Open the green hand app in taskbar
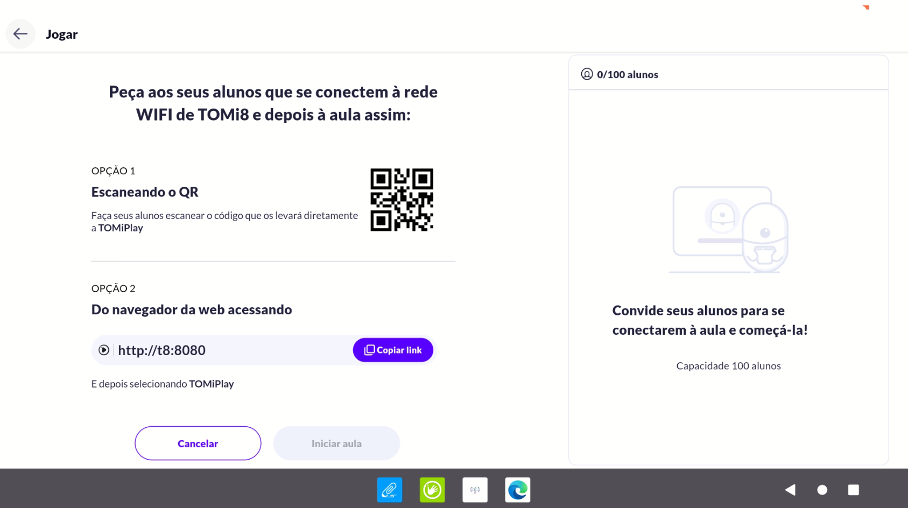 click(432, 490)
